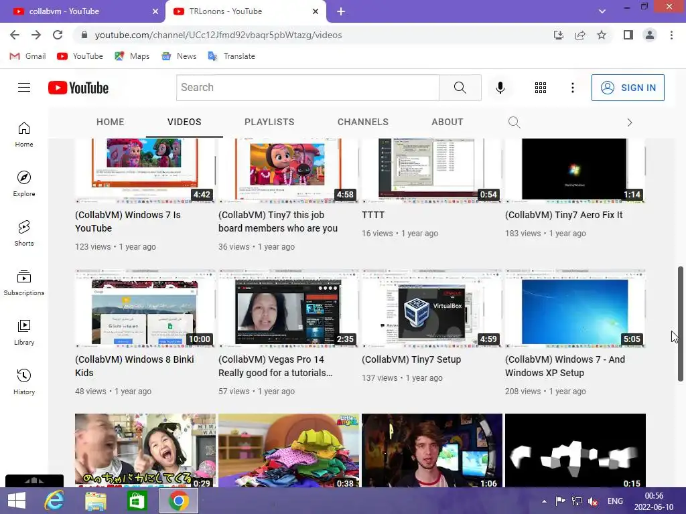Image resolution: width=686 pixels, height=514 pixels.
Task: Open (CollabVM) Tiny7 Setup video title
Action: (x=411, y=359)
